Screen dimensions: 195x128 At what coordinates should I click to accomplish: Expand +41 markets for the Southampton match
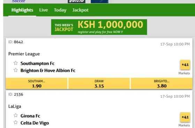click(185, 65)
